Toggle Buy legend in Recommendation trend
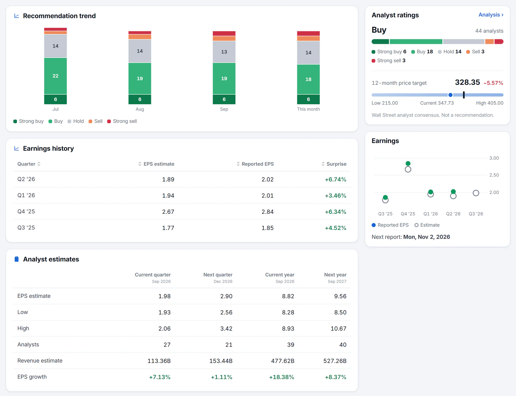The image size is (516, 396). [56, 121]
